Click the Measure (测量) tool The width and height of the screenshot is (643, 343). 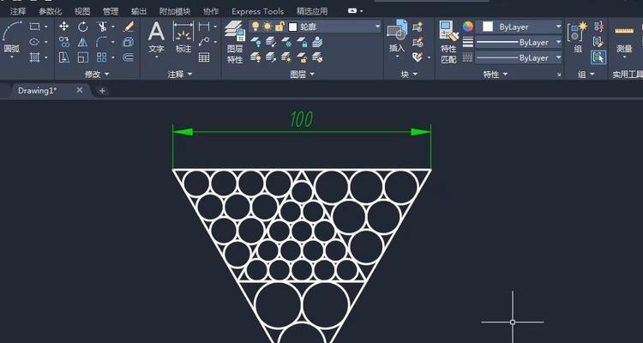[x=624, y=39]
